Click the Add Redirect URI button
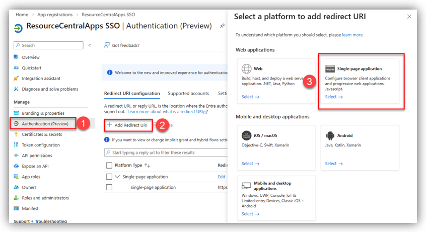Screen dimensions: 426x232 127,125
